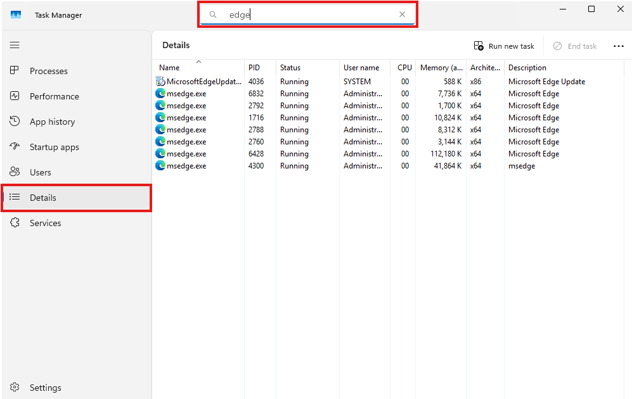Open the Users page icon

tap(15, 172)
